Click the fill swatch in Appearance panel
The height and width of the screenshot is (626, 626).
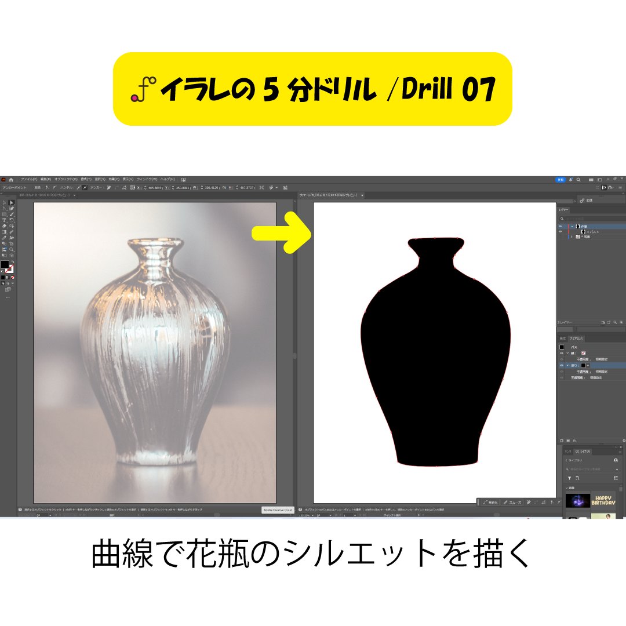(x=583, y=365)
